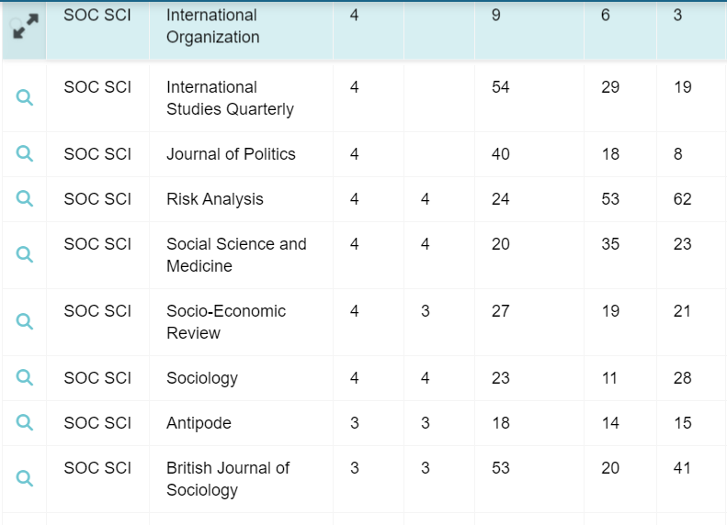The image size is (727, 525).
Task: Click the magnifier icon beside Antipode
Action: coord(25,422)
